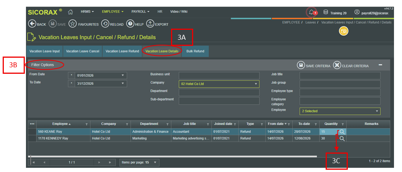Open the magnifier on the KEANE Roy row
Viewport: 402px width, 172px height.
(342, 132)
